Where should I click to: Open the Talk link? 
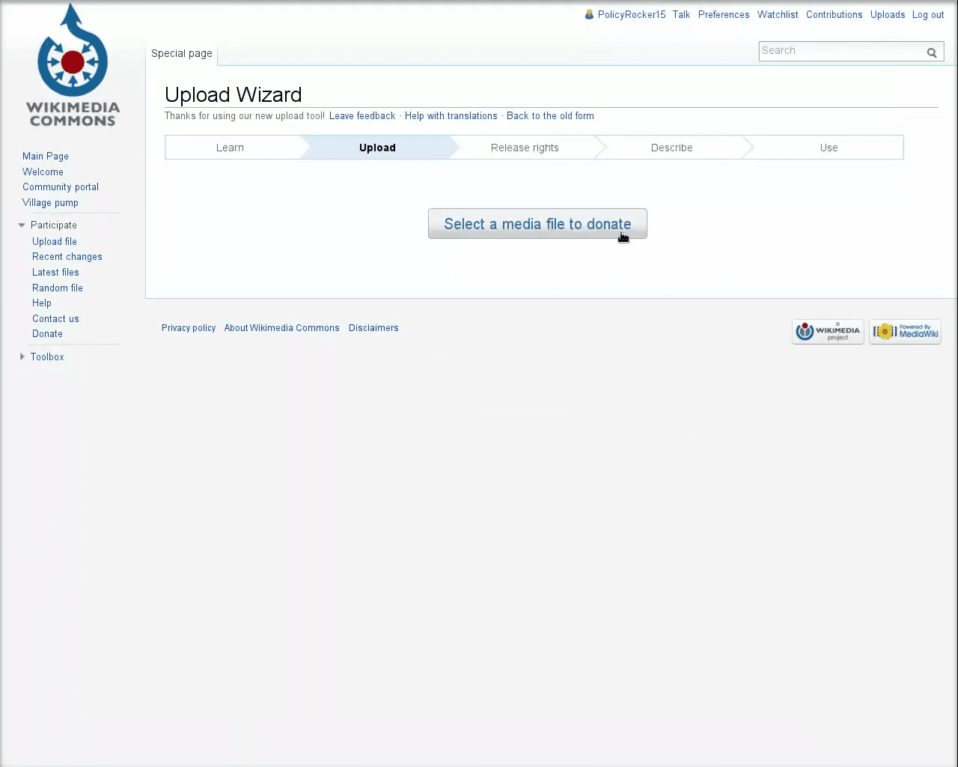[x=681, y=14]
